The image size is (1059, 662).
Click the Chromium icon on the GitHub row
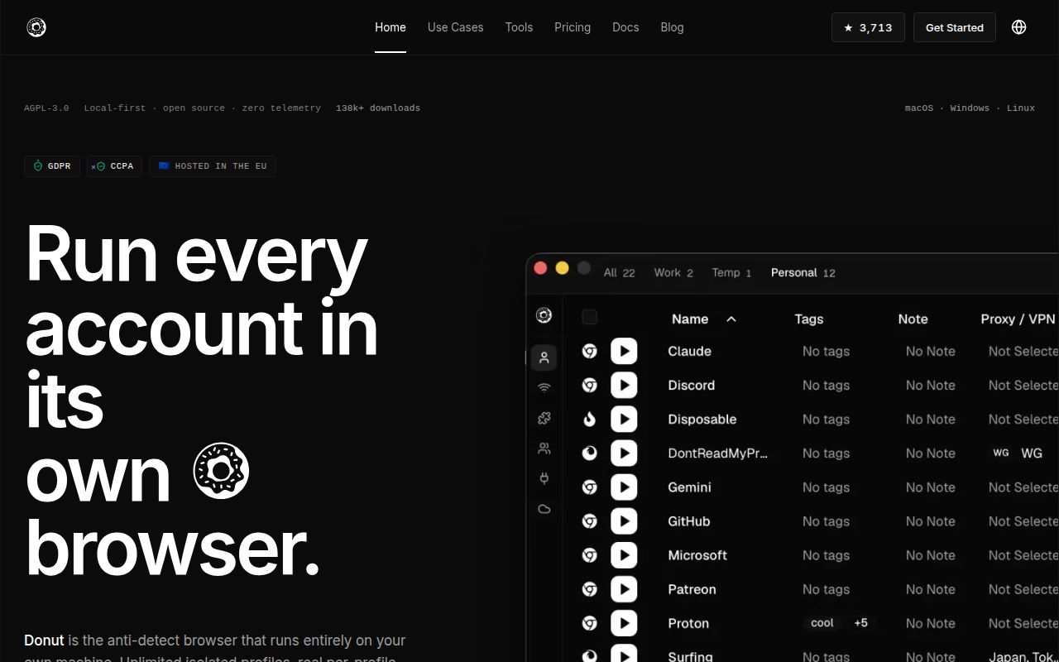(589, 521)
